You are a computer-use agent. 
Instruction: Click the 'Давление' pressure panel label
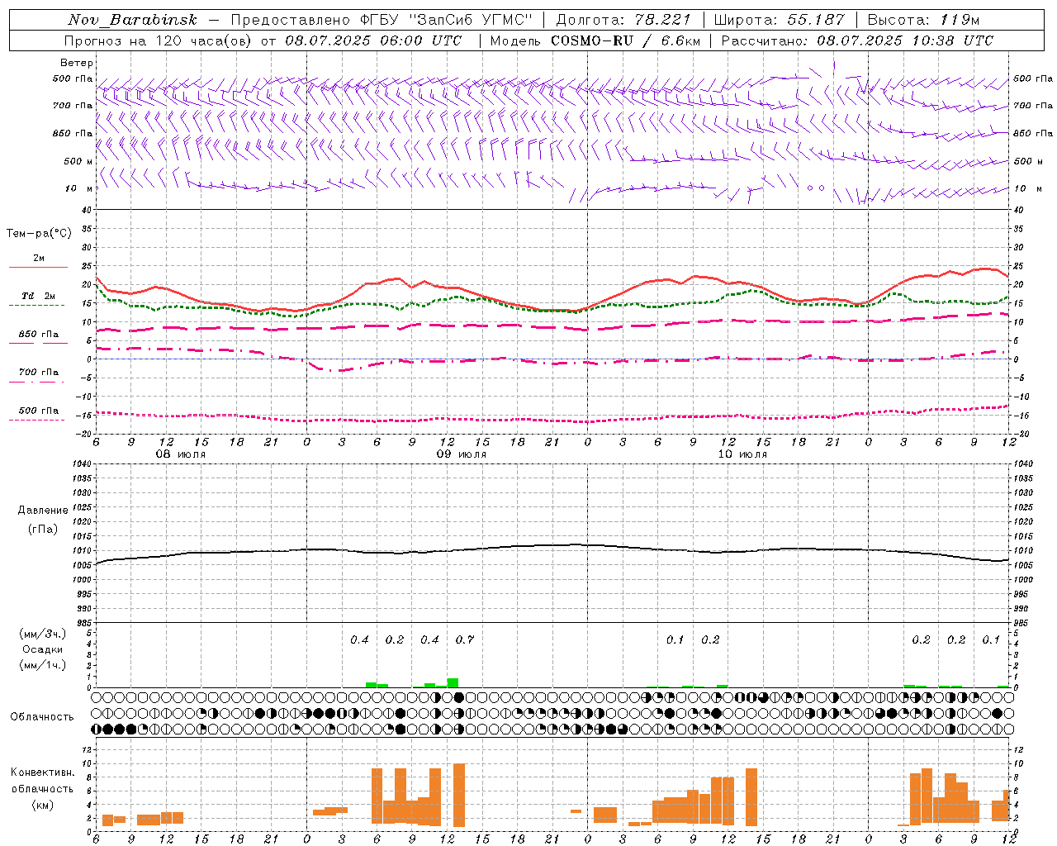[43, 511]
